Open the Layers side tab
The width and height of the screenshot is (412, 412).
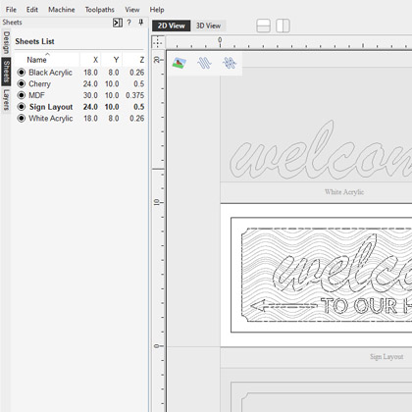point(6,99)
